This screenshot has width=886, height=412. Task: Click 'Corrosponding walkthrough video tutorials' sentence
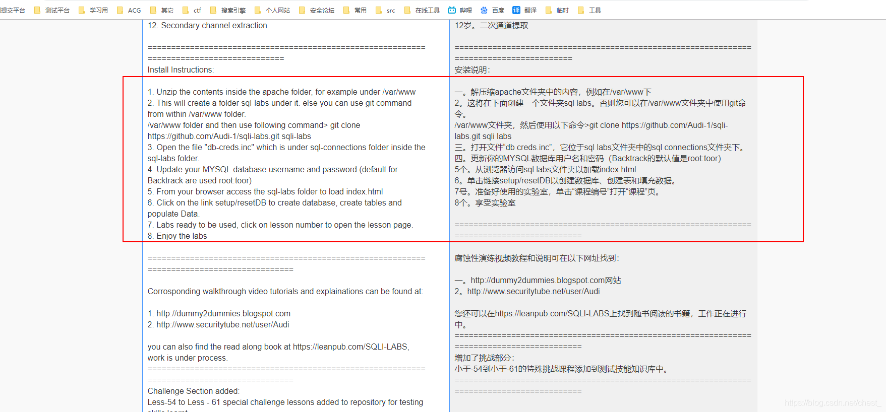click(x=285, y=291)
